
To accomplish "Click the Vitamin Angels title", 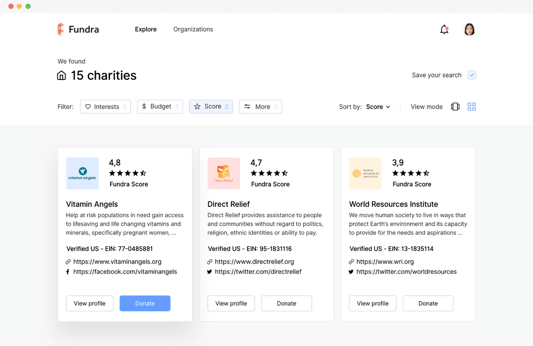I will (x=92, y=204).
